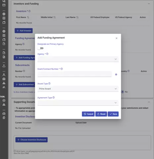Click the US Federal Agency column header

click(124, 17)
